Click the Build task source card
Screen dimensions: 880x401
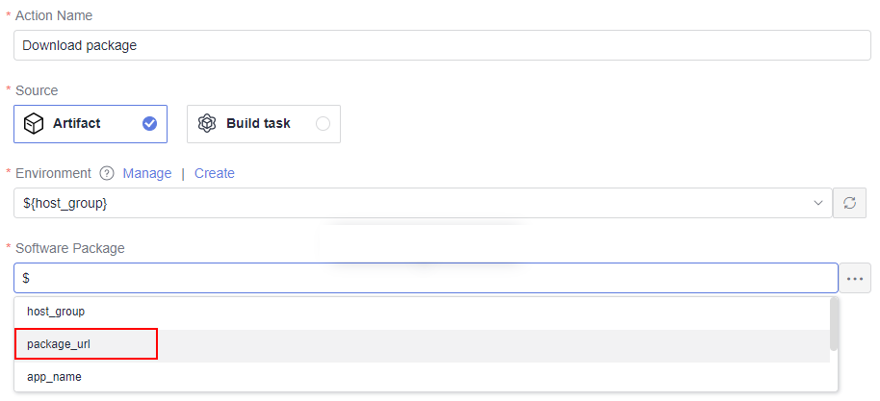(264, 124)
